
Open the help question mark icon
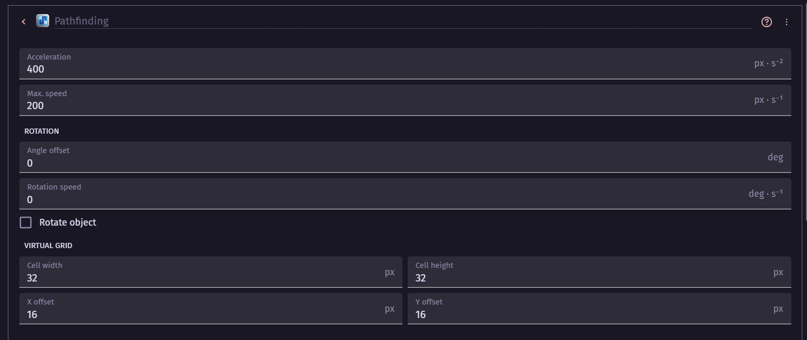coord(766,22)
